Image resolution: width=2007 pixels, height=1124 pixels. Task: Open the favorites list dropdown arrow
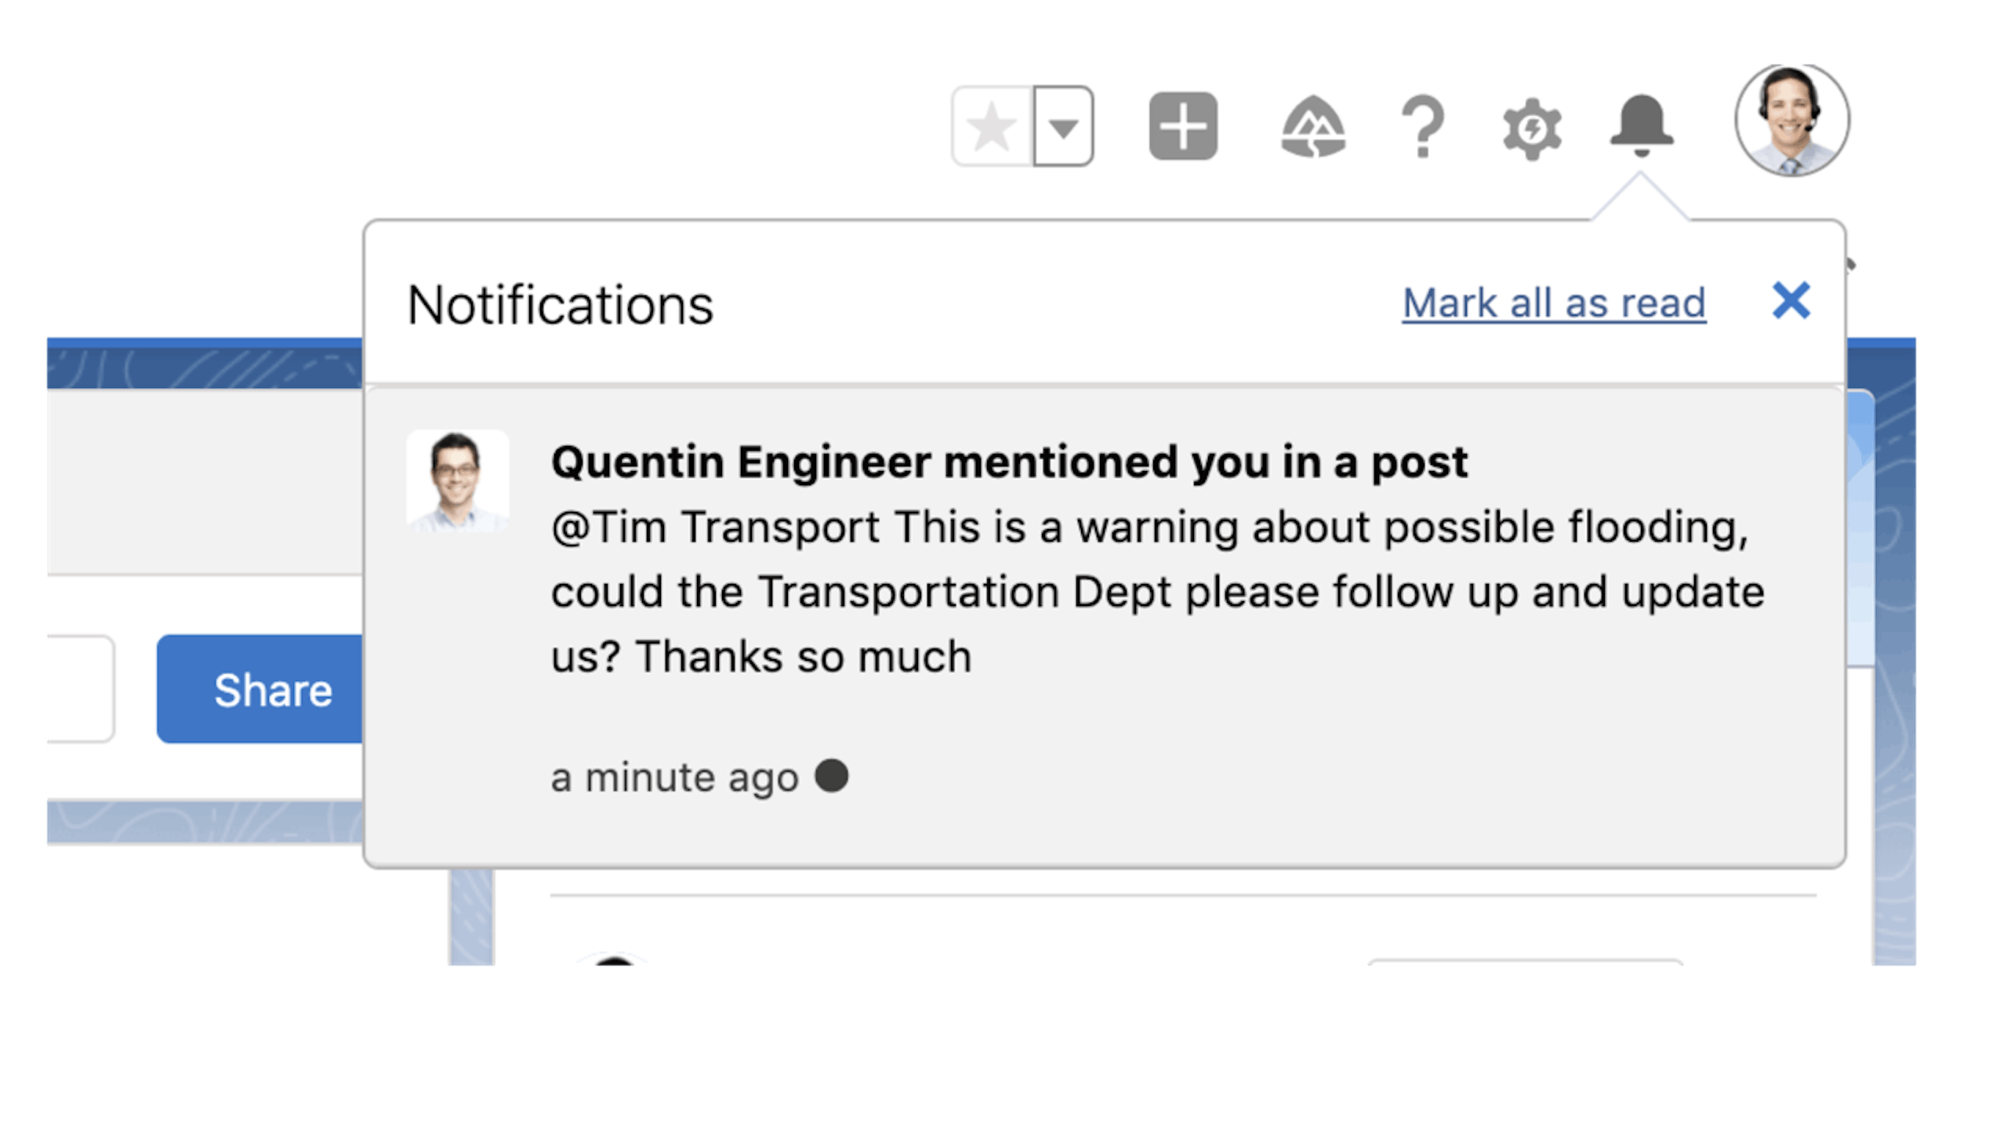pyautogui.click(x=1063, y=127)
